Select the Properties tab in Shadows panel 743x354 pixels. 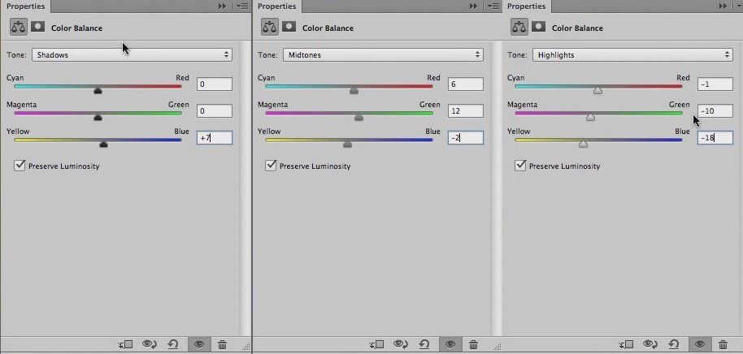coord(25,6)
